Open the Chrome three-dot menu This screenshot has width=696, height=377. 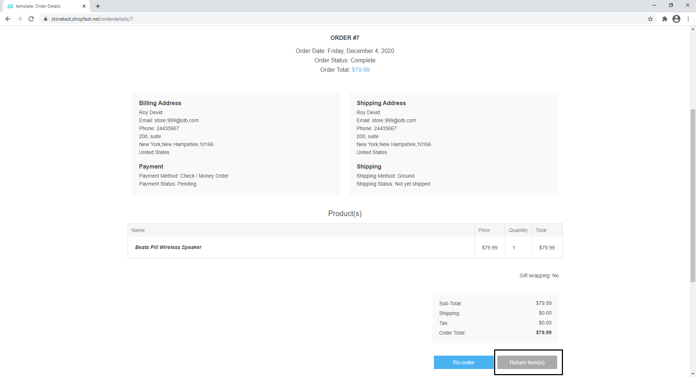point(688,19)
